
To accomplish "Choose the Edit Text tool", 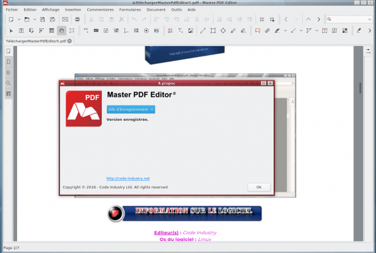I will tap(31, 30).
